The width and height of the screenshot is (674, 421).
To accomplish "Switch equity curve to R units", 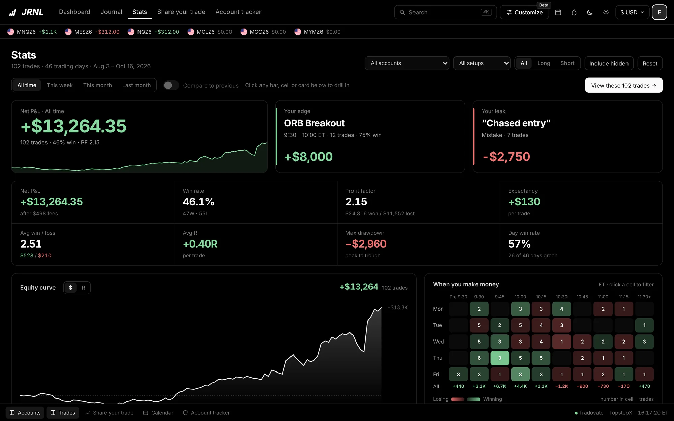I will [83, 288].
